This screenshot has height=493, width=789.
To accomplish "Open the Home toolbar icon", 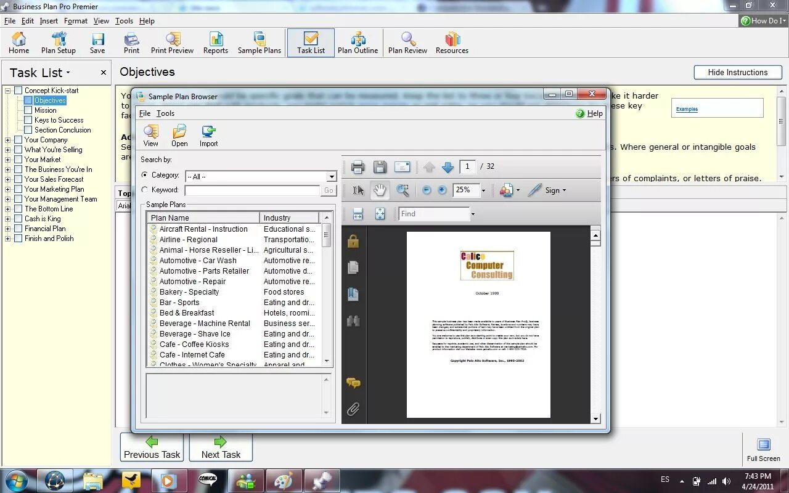I will point(18,43).
